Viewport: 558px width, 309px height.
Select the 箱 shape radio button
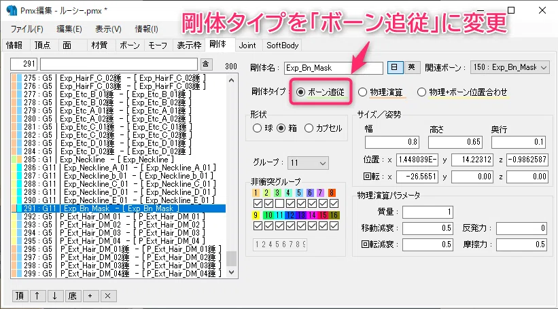(287, 128)
